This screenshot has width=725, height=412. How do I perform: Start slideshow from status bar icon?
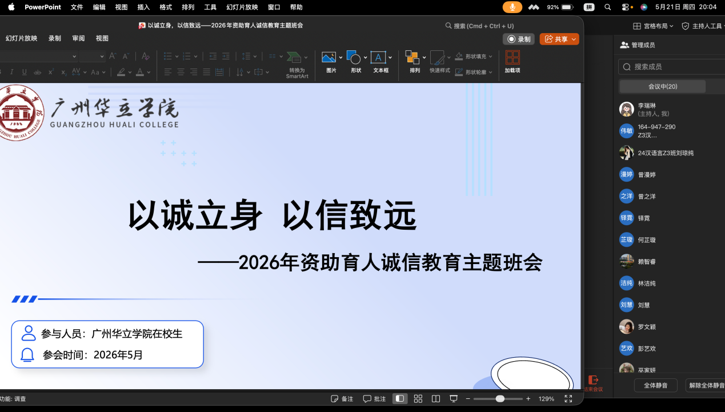[454, 399]
